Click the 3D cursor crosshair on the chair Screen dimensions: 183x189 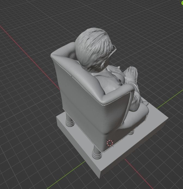[x=110, y=143]
